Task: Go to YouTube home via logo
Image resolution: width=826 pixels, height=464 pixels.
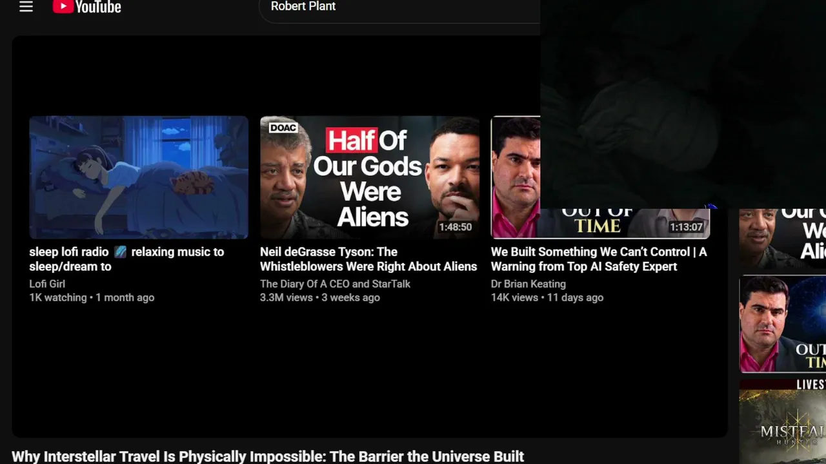Action: [87, 7]
